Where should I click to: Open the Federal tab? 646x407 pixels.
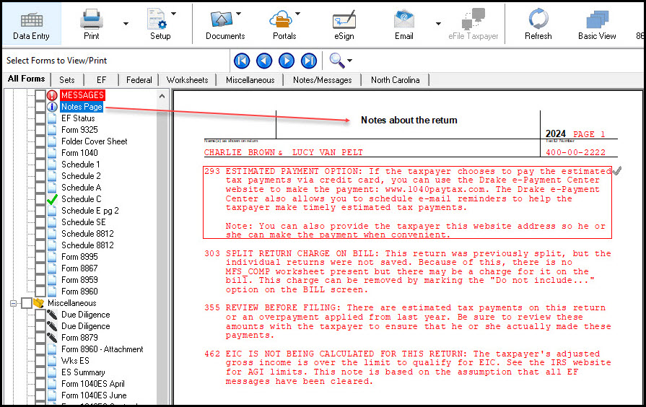tap(139, 80)
